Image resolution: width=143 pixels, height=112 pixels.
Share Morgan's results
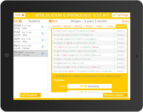126,21
